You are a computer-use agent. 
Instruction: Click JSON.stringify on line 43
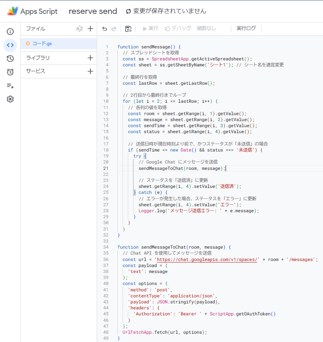pos(175,302)
